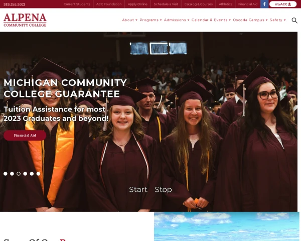Select the third carousel slide dot
Image resolution: width=301 pixels, height=241 pixels.
click(x=19, y=174)
